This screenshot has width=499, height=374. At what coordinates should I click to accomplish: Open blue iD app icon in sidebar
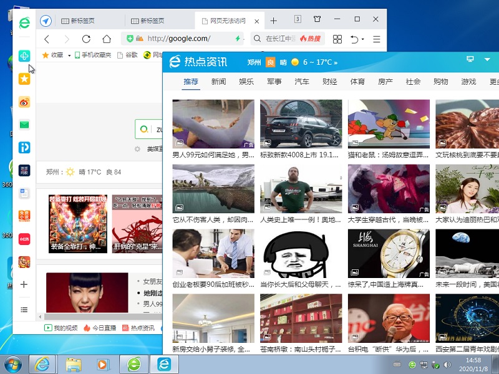pos(24,148)
